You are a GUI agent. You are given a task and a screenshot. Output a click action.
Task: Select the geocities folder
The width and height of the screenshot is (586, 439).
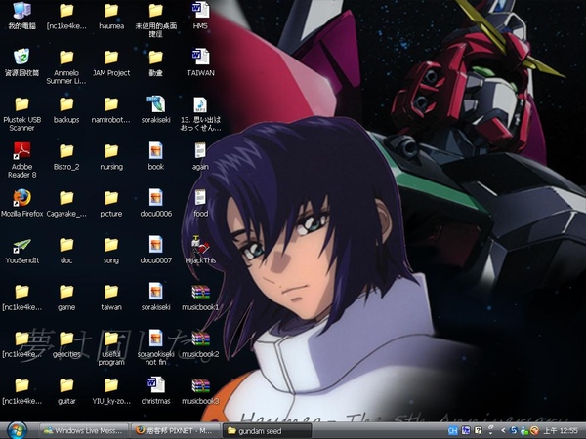[66, 343]
